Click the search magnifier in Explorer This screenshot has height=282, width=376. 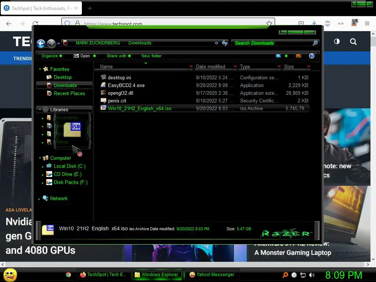tap(315, 43)
